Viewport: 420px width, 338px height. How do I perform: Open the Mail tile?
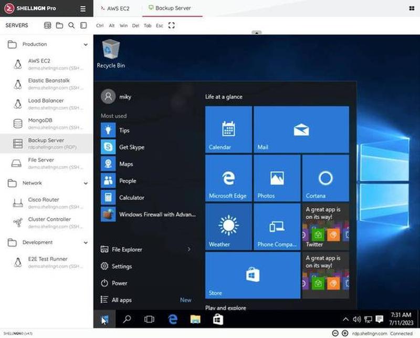[x=301, y=129]
